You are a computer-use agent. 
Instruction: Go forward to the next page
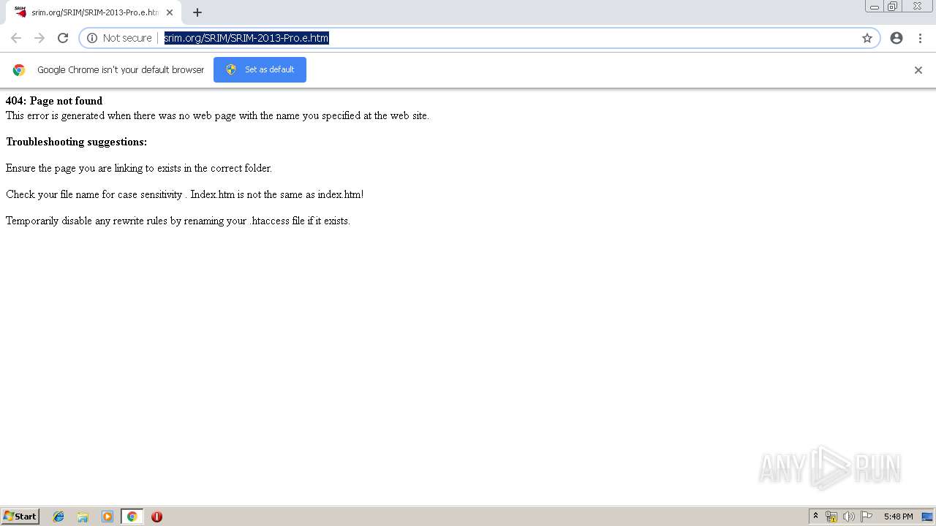39,38
